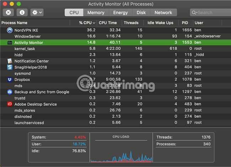Screen dimensions: 231x167
Task: Sort by Idle Wake Ups column
Action: click(161, 23)
